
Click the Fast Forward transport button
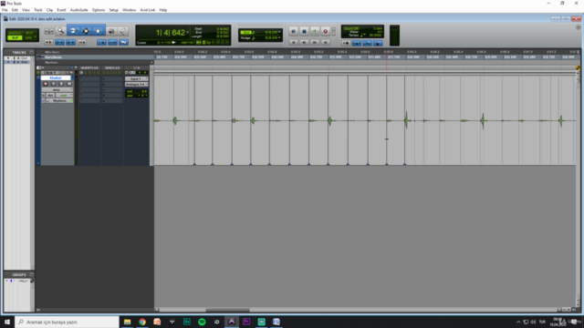(315, 43)
